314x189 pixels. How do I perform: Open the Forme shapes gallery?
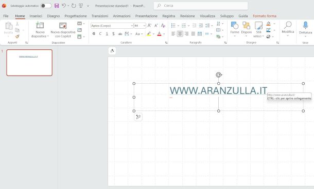pyautogui.click(x=235, y=29)
